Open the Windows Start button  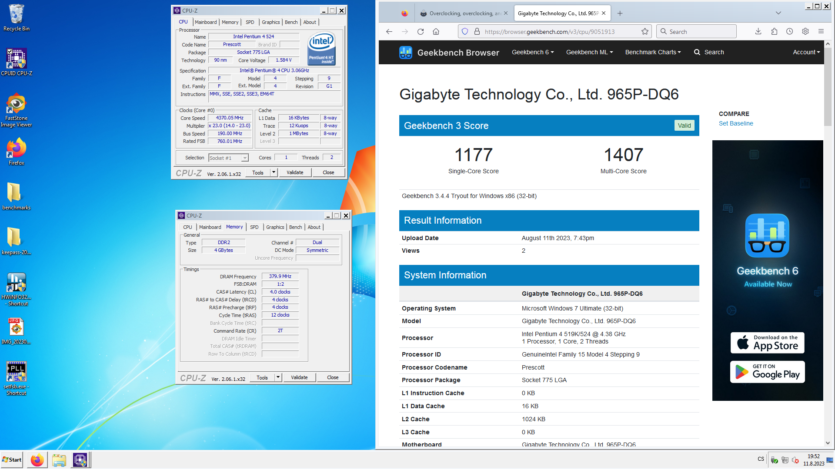coord(12,460)
